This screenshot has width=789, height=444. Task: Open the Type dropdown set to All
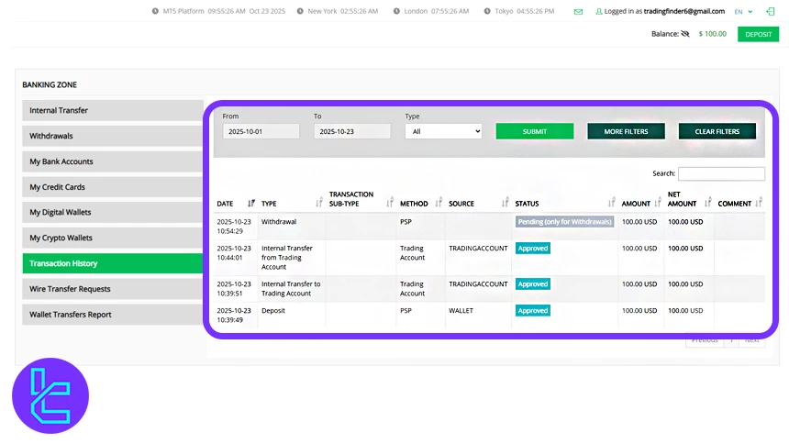pyautogui.click(x=443, y=131)
